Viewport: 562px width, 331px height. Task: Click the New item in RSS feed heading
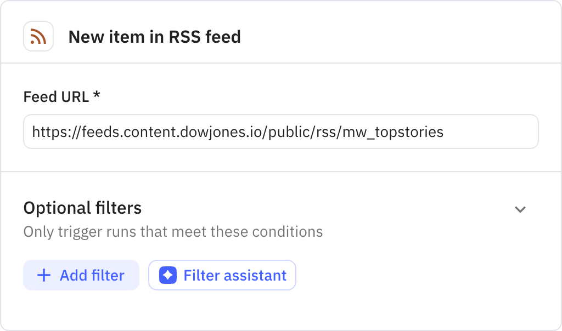(154, 37)
